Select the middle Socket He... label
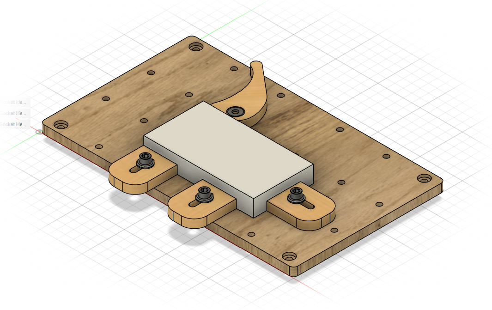The image size is (492, 310). point(14,113)
